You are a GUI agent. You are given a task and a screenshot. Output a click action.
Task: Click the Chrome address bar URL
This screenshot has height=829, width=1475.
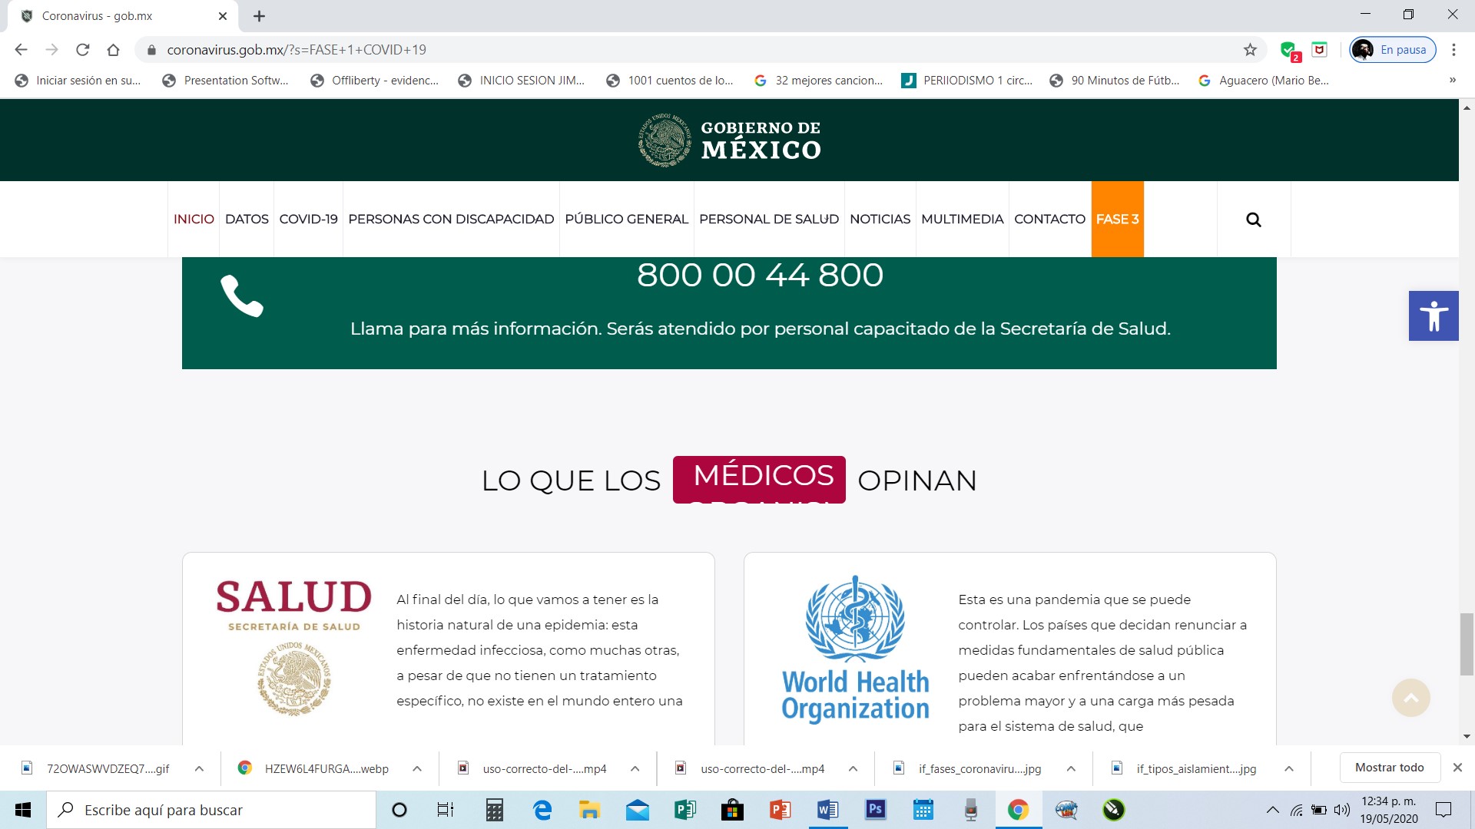point(297,50)
